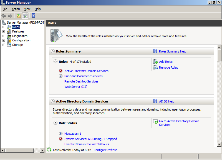Open the View menu

coord(27,9)
